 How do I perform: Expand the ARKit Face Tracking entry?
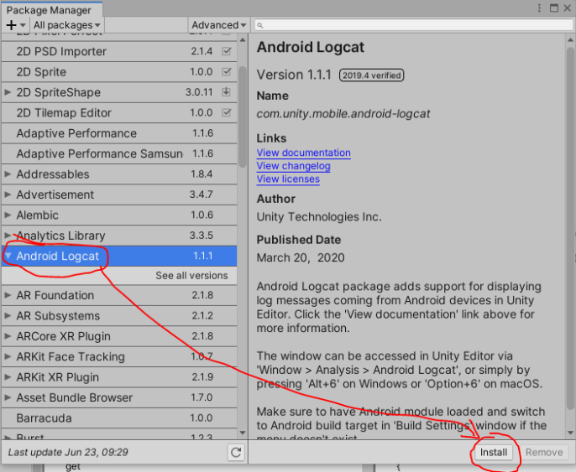[x=8, y=356]
